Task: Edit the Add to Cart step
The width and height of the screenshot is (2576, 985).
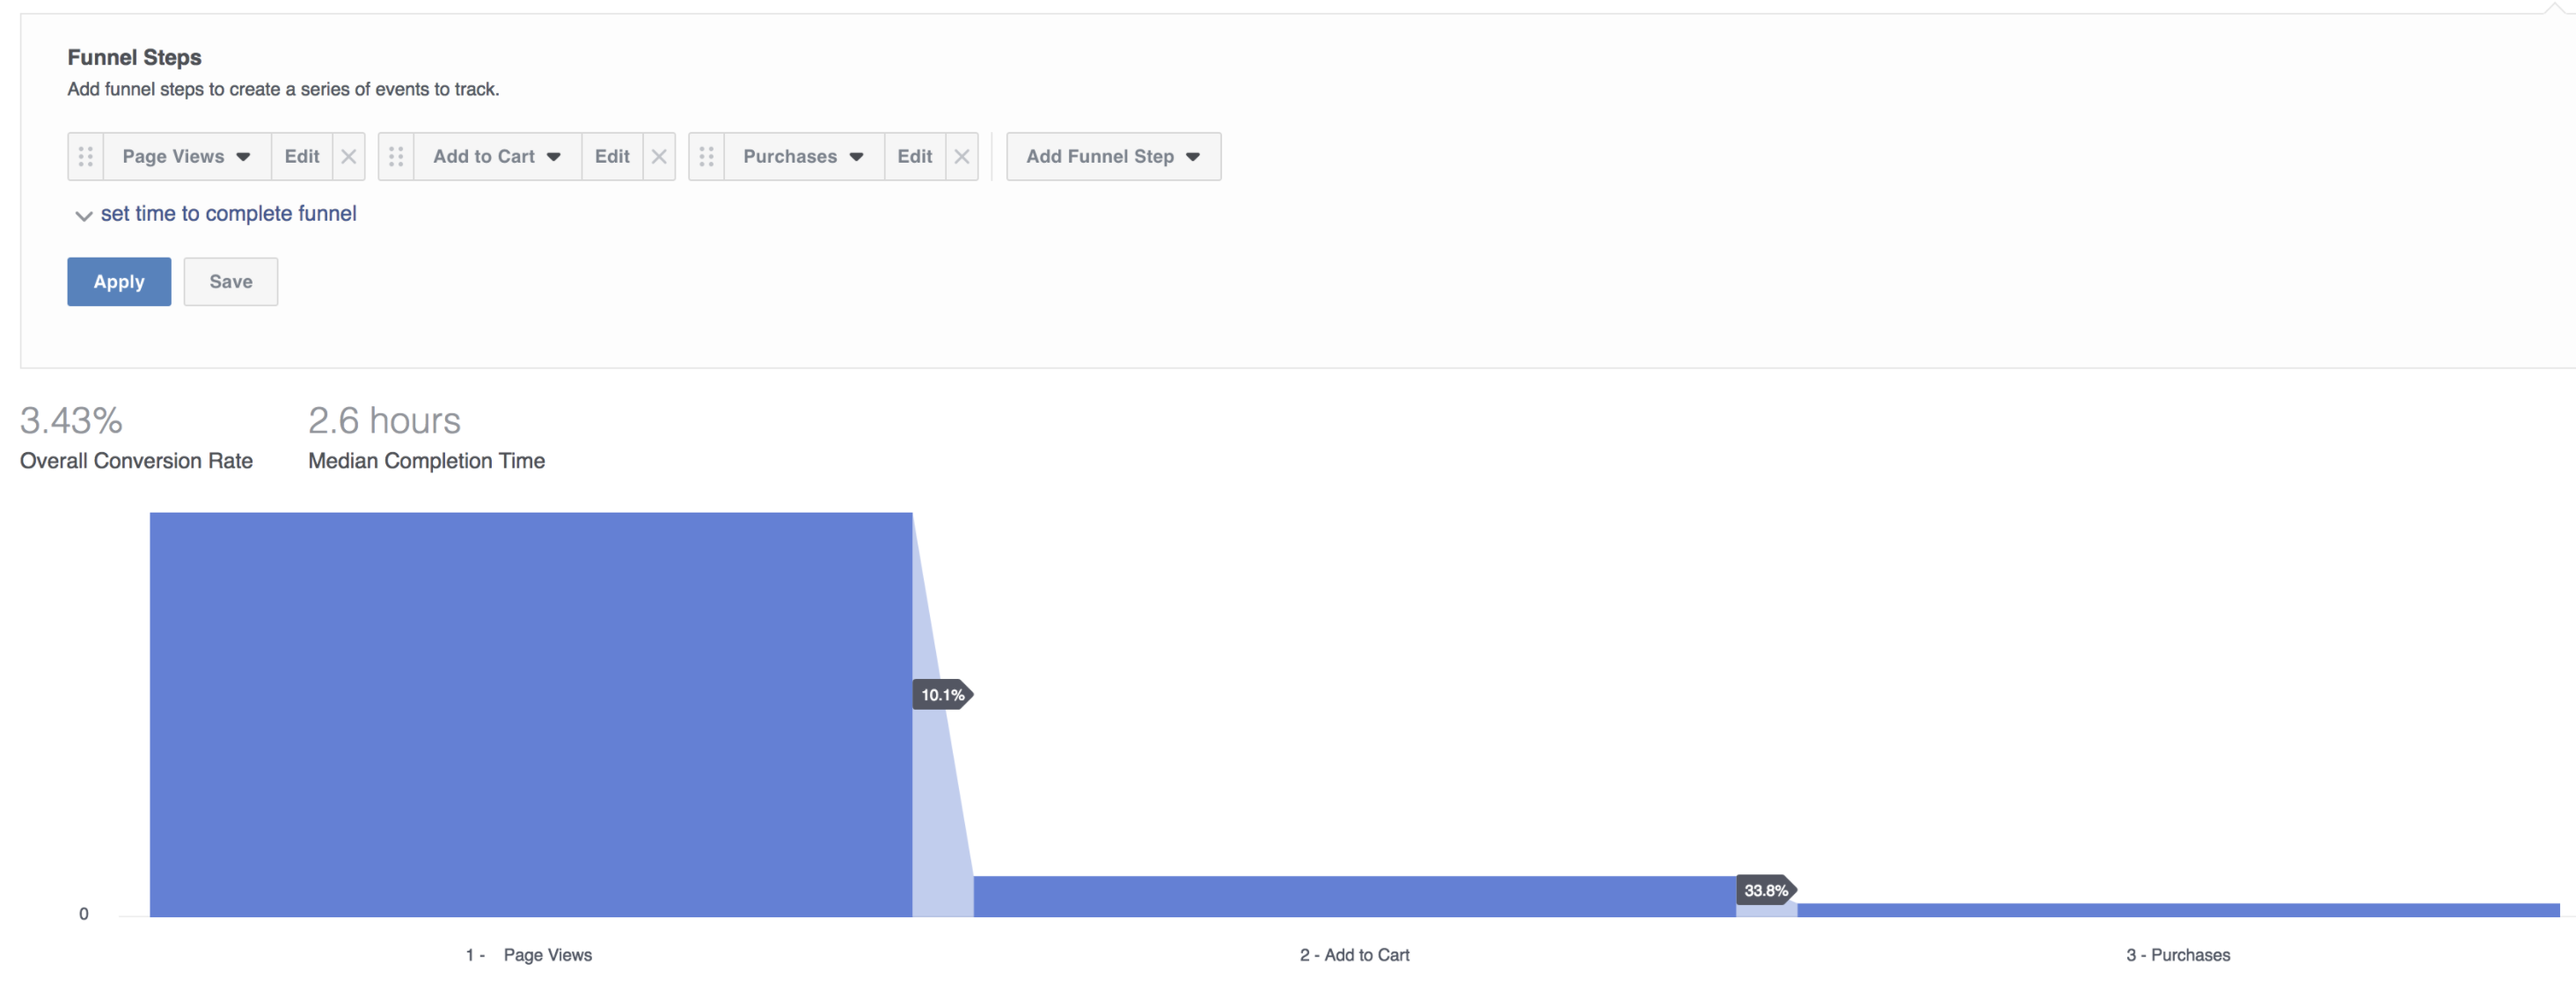Action: pos(612,157)
